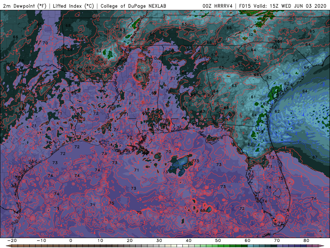
Task: Click the '-10' colorbar scale label
Action: (x=41, y=241)
